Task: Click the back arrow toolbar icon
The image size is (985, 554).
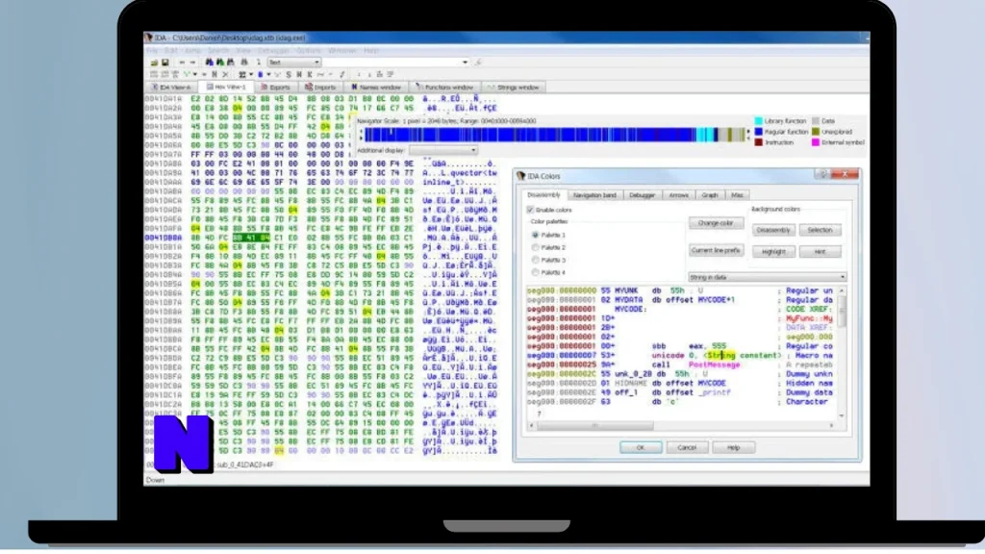Action: point(182,63)
